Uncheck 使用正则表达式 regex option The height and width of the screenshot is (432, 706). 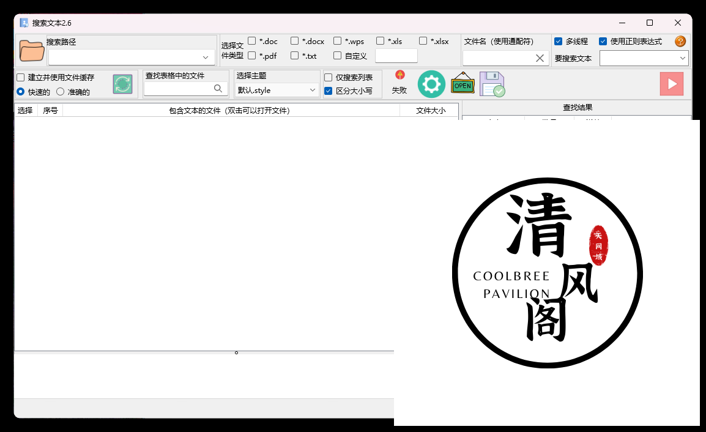(603, 42)
